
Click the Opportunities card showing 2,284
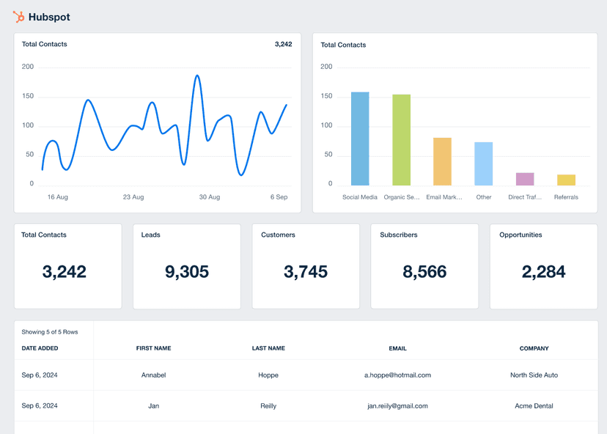543,266
